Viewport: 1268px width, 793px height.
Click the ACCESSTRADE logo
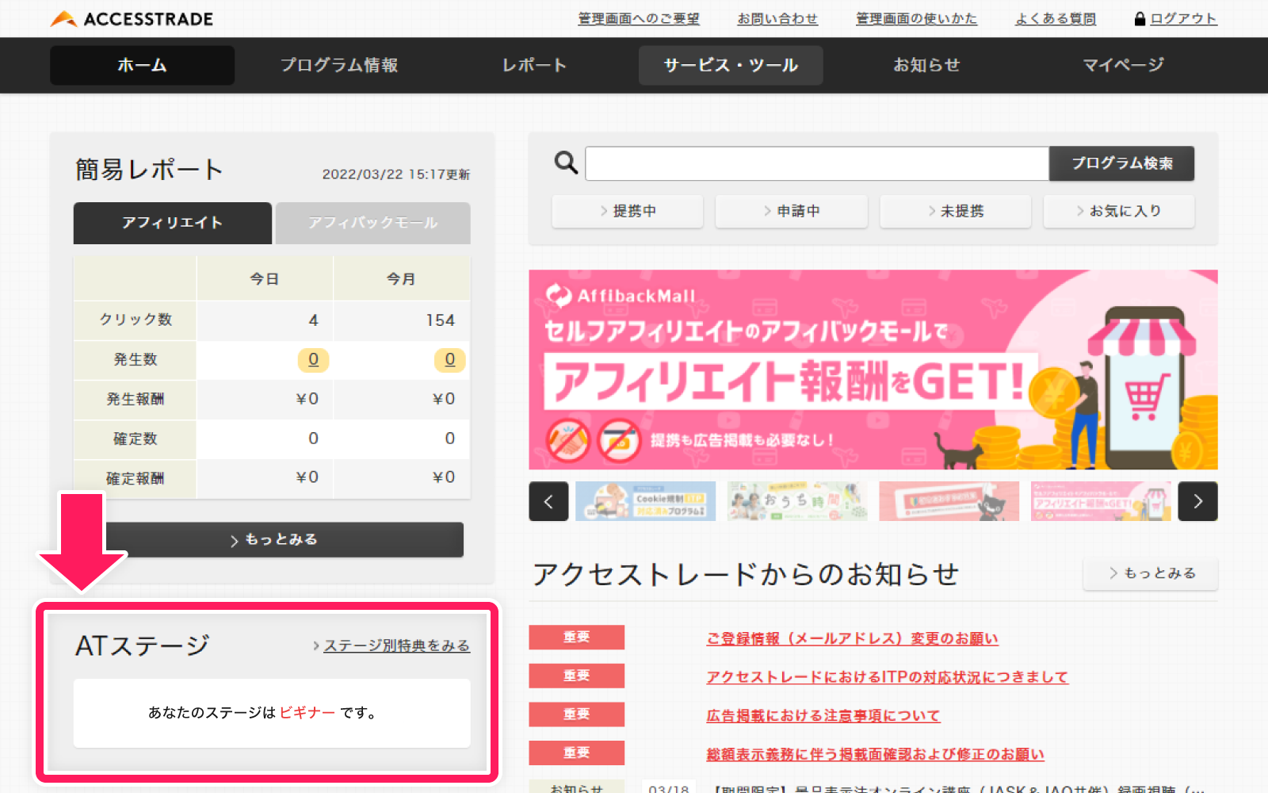pos(132,18)
